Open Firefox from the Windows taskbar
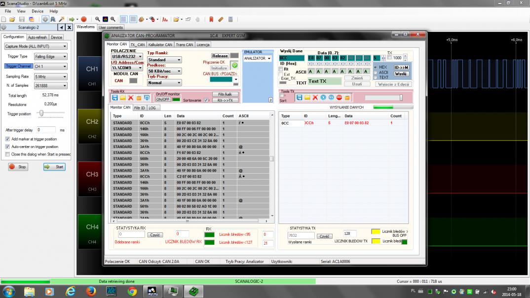Viewport: 530px width, 298px height. tap(91, 291)
